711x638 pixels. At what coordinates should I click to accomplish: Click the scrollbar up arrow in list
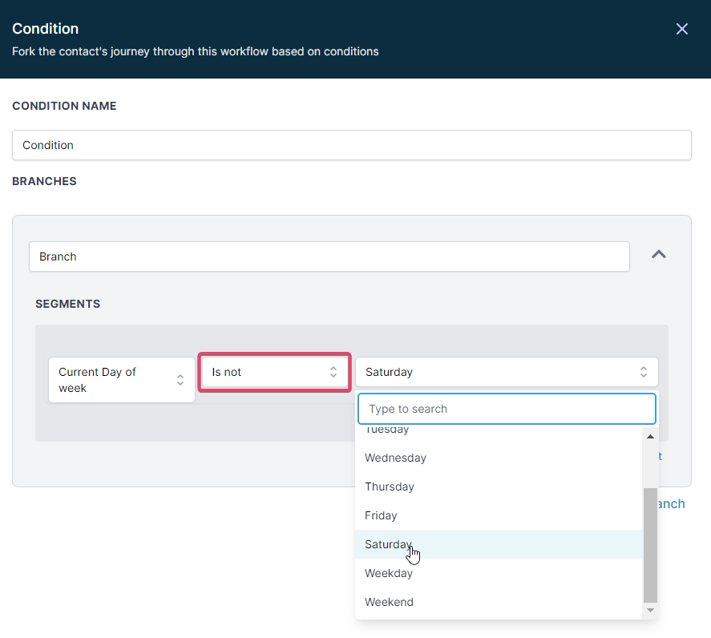tap(650, 437)
